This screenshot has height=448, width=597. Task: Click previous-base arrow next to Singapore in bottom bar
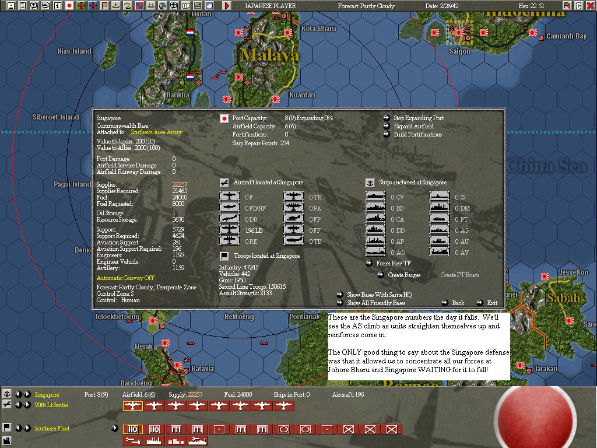point(18,394)
